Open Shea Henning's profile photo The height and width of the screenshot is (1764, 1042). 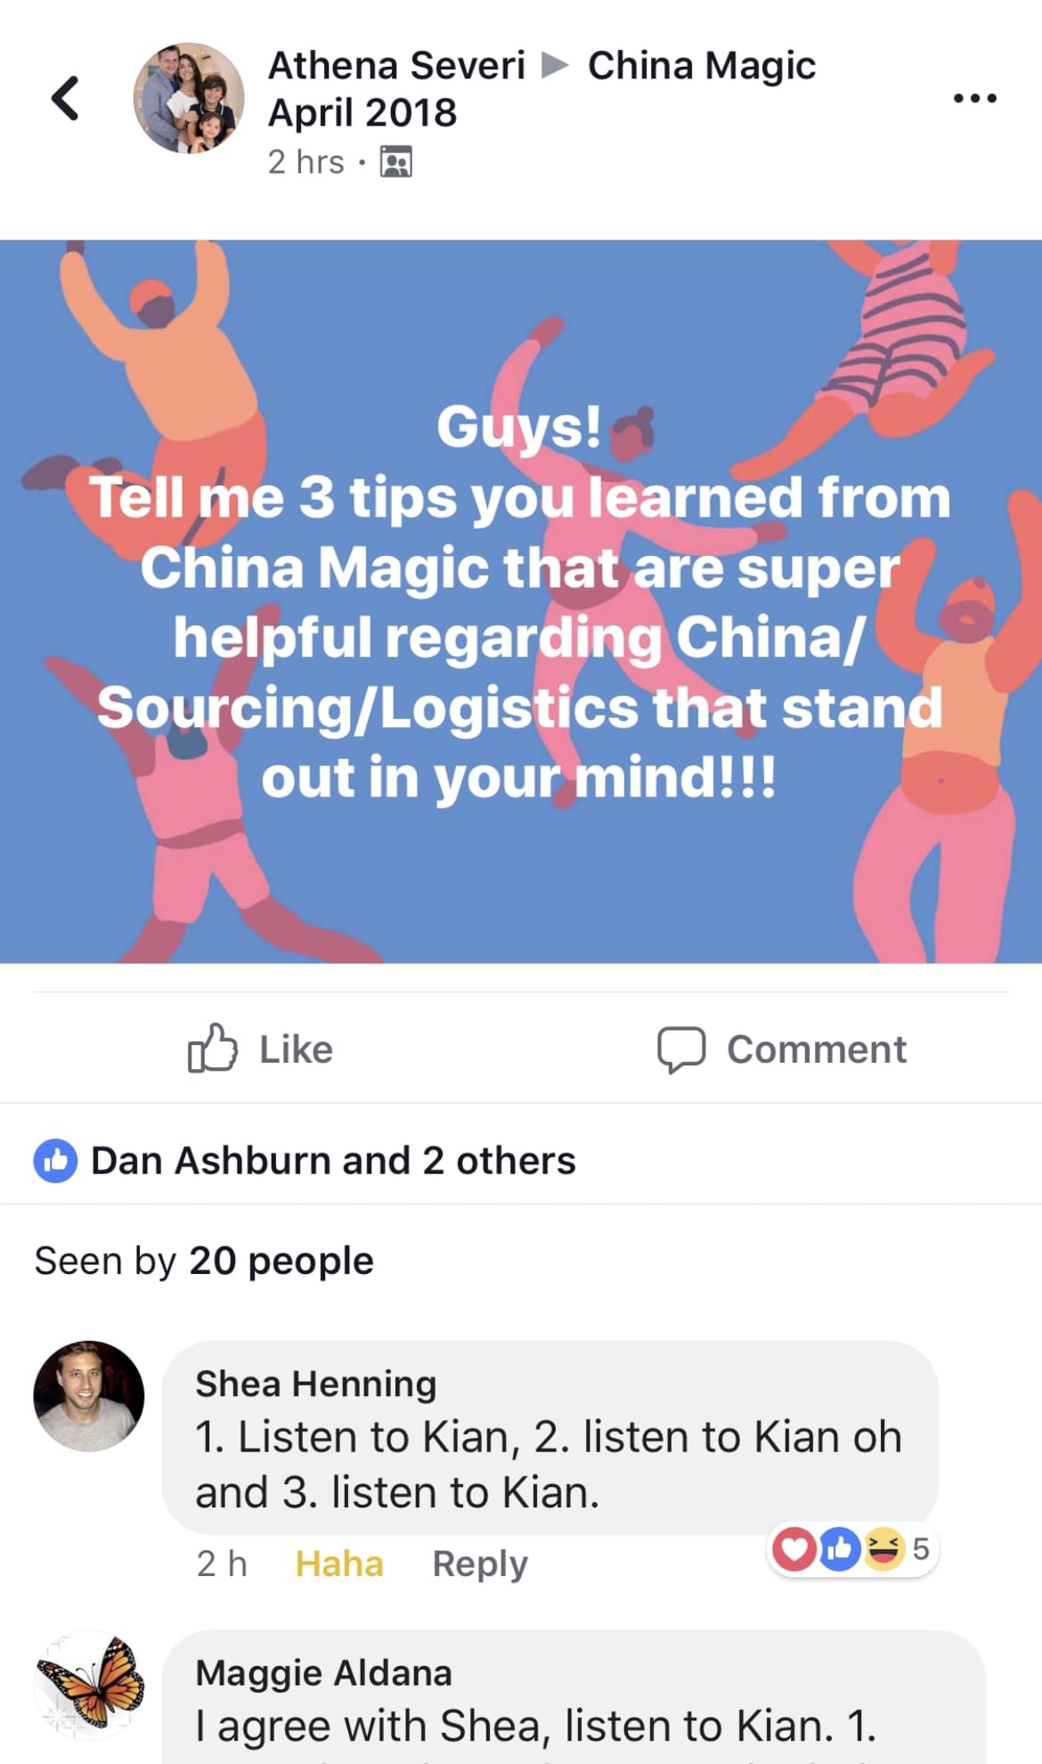tap(89, 1396)
